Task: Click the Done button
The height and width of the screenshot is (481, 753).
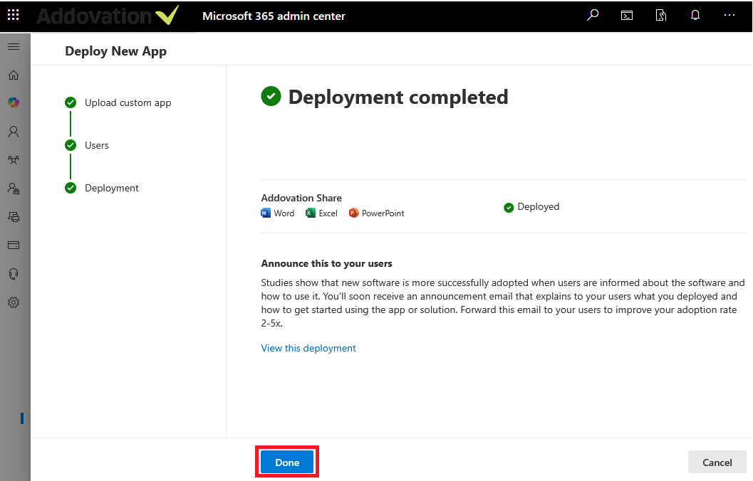Action: coord(287,462)
